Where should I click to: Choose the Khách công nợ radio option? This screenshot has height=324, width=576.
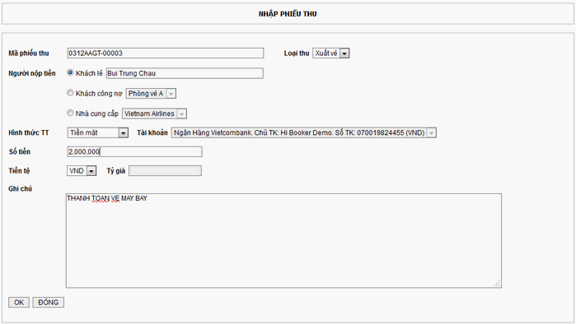point(70,93)
